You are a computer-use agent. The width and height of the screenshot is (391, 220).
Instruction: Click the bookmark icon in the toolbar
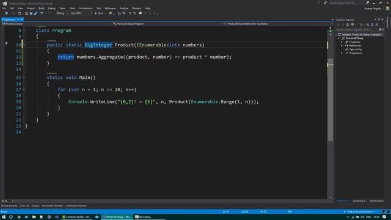[x=141, y=13]
